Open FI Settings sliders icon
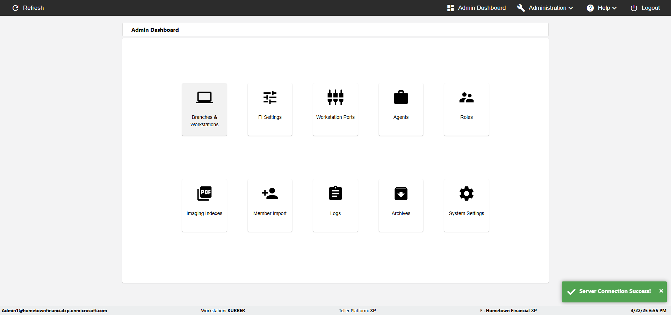The width and height of the screenshot is (671, 315). point(270,98)
